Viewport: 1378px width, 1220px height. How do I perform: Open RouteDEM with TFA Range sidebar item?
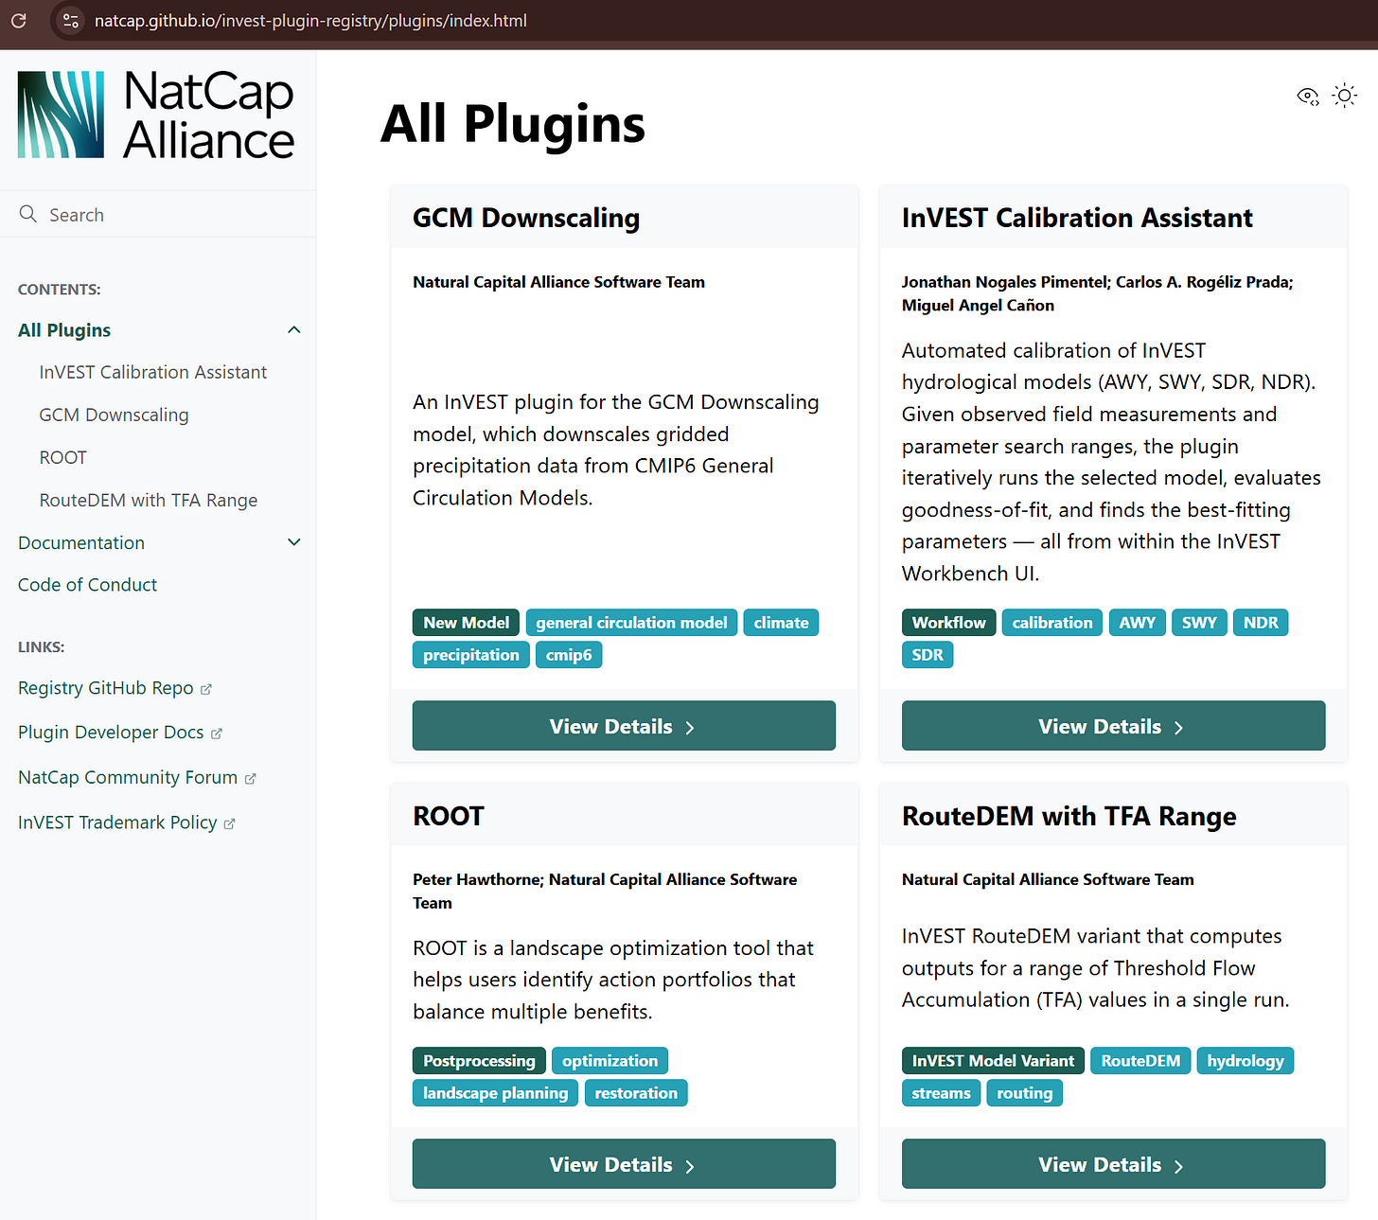[149, 500]
